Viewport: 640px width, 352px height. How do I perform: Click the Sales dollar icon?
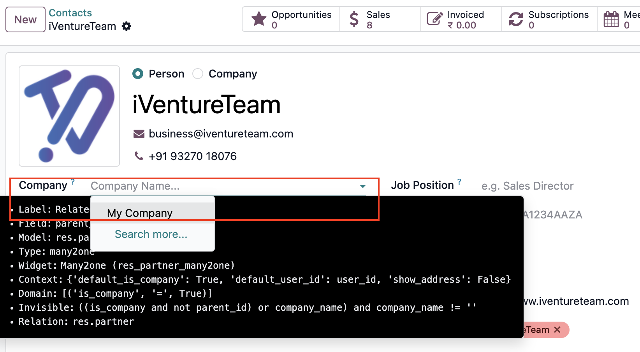[354, 19]
